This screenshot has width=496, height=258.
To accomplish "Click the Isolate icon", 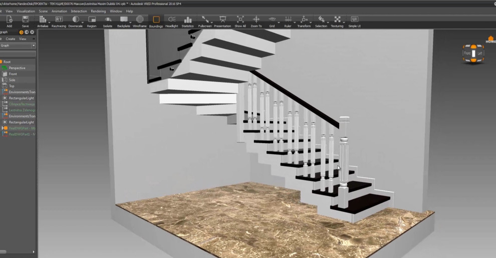I will (107, 20).
